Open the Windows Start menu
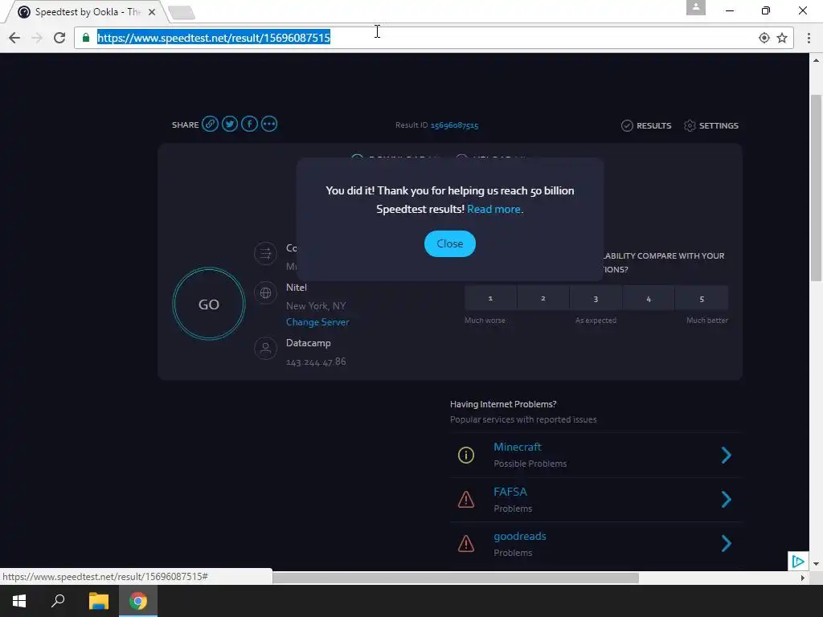The width and height of the screenshot is (823, 617). pyautogui.click(x=19, y=601)
